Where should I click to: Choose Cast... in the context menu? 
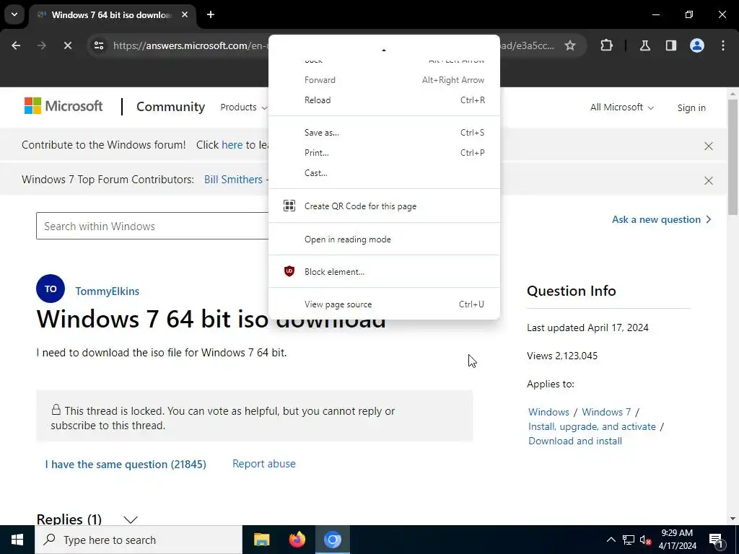384,173
